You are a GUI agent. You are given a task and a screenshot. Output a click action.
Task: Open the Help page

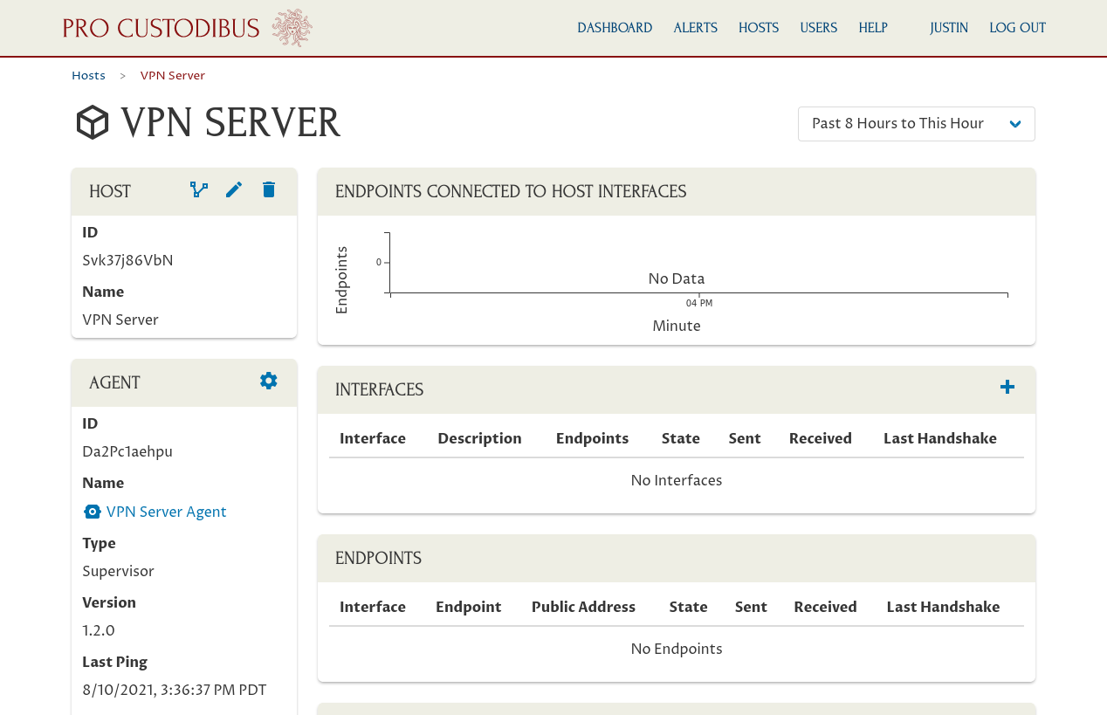[x=873, y=28]
